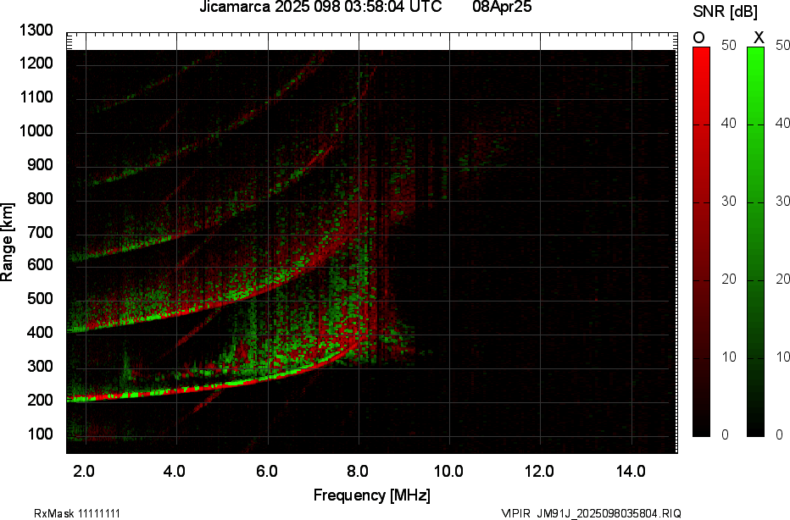Click the file name 'VIPIR JM91J_2025098035804.RIQ'
The image size is (790, 520).
[592, 513]
